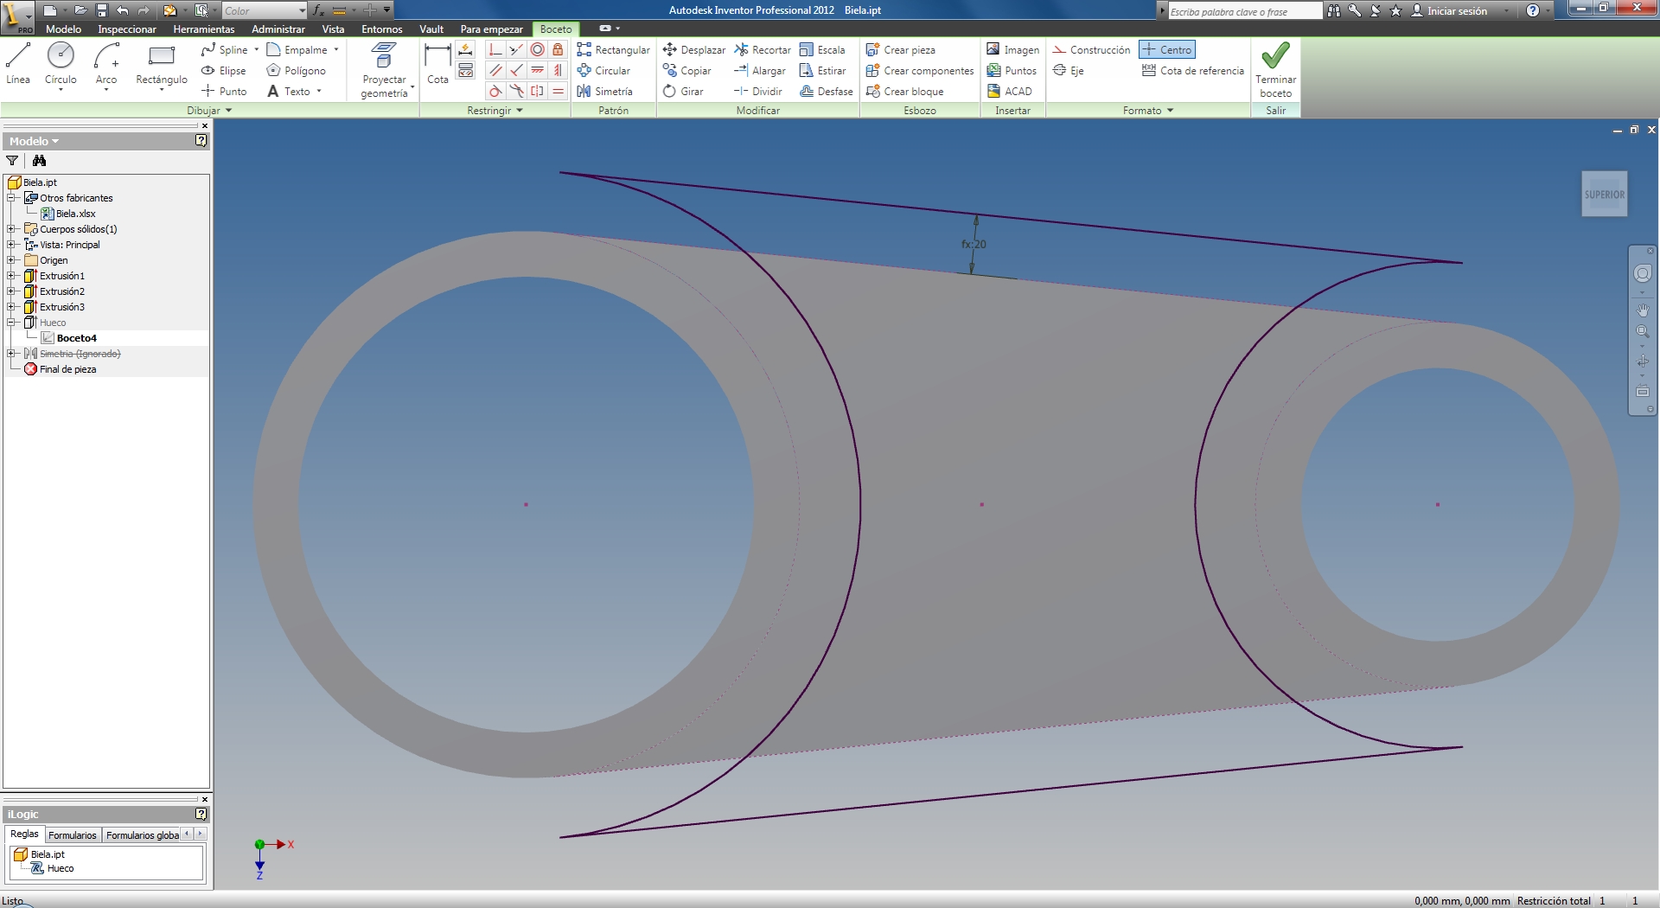Collapse the Hueco feature node
Image resolution: width=1660 pixels, height=908 pixels.
click(x=12, y=323)
